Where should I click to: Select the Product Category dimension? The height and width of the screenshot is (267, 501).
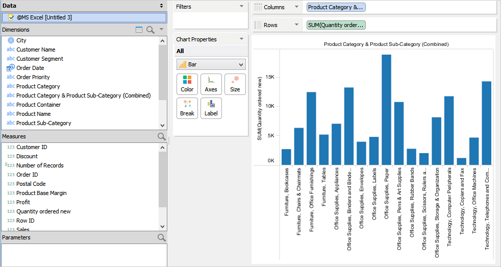click(x=38, y=86)
